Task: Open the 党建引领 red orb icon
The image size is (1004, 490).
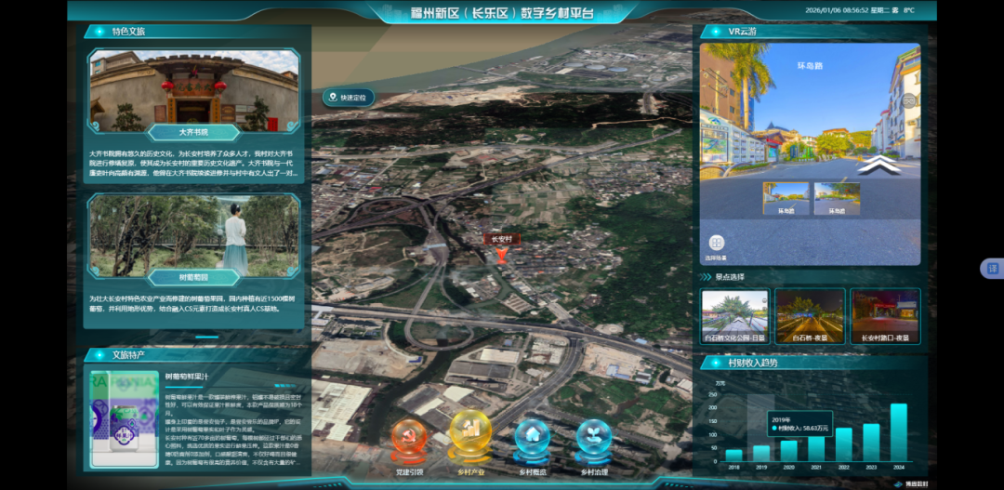Action: click(x=409, y=438)
